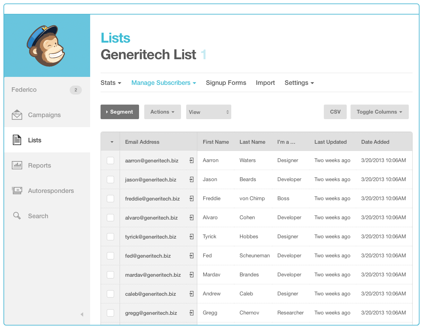This screenshot has width=423, height=329.
Task: Click the notification badge showing 2
Action: (76, 90)
